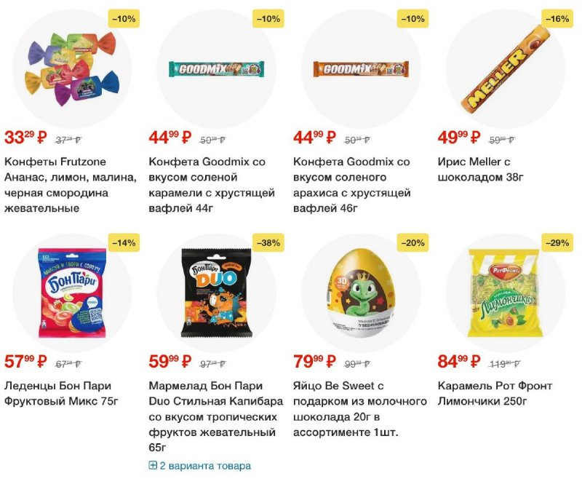582x484 pixels.
Task: Open the orange Goodmix salted peanut bar image
Action: [361, 69]
